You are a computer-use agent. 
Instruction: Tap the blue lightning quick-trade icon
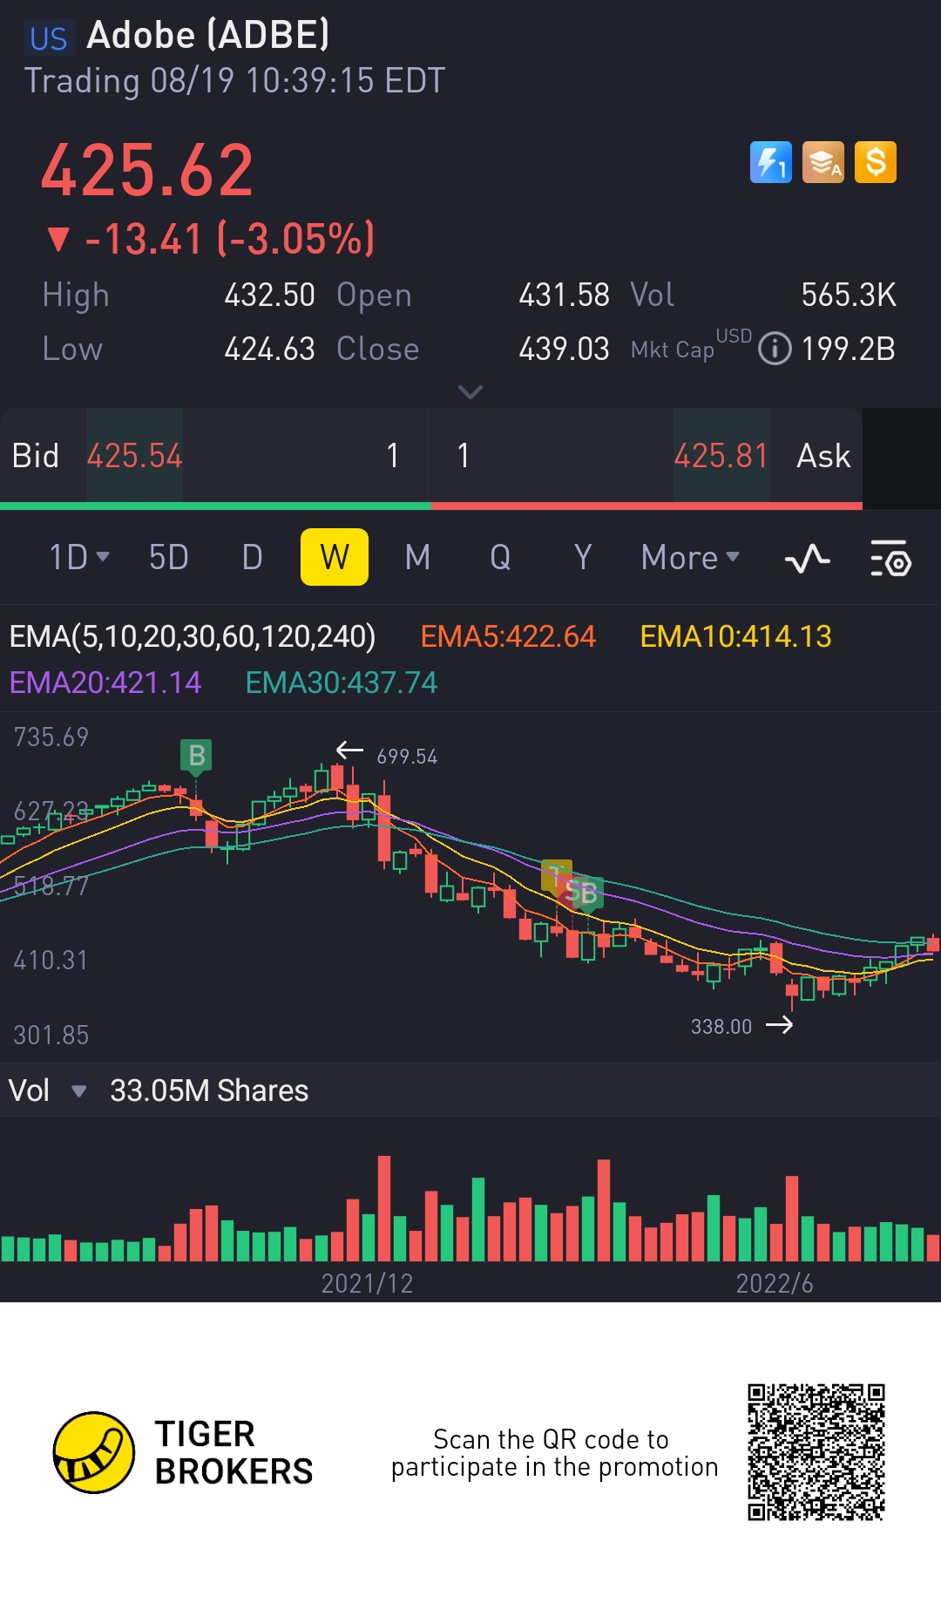pos(771,162)
